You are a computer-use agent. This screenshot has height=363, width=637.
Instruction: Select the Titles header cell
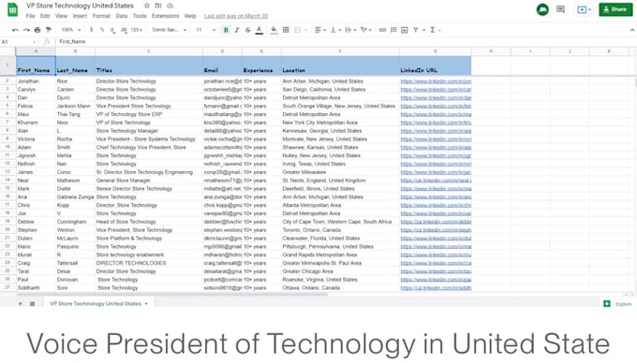[149, 65]
